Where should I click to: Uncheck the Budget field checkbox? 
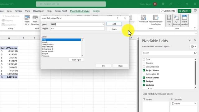(x=144, y=81)
